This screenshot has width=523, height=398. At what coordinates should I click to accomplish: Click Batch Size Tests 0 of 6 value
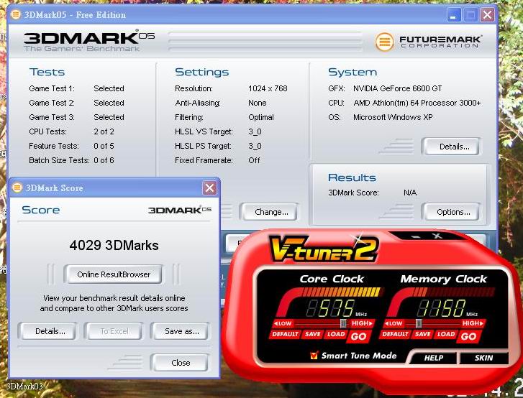click(104, 160)
